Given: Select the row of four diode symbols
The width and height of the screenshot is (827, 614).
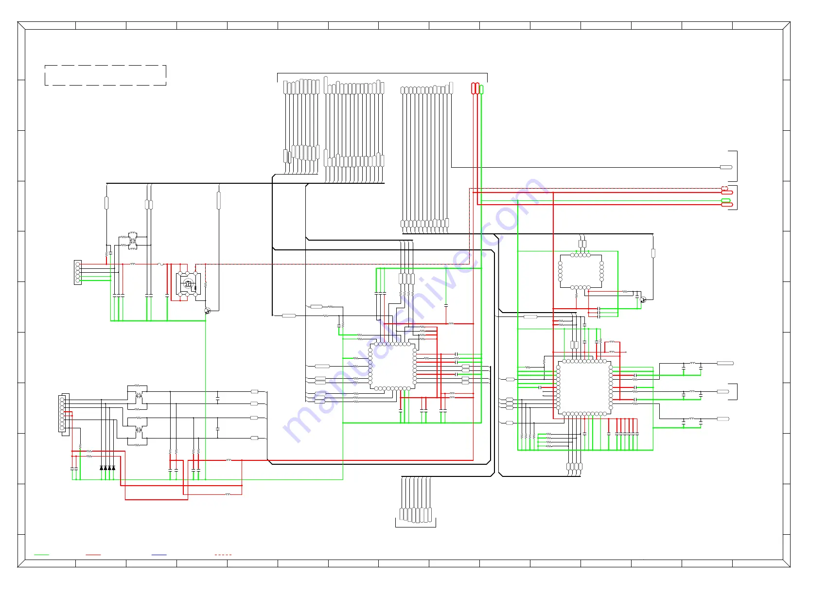Looking at the screenshot, I should point(107,468).
